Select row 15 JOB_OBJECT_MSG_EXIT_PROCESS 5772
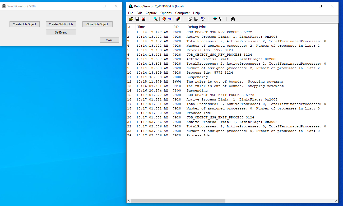Screen dimensions: 343x206 click(x=232, y=95)
